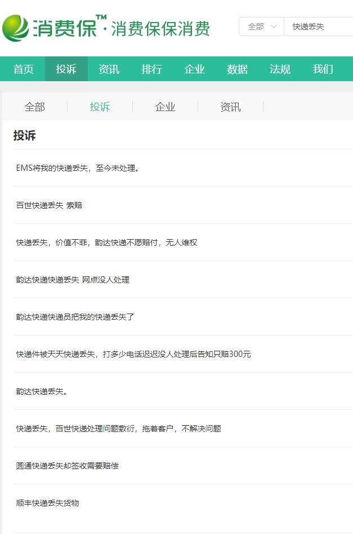The image size is (353, 534).
Task: Go to 首页 in main navigation
Action: [x=23, y=69]
